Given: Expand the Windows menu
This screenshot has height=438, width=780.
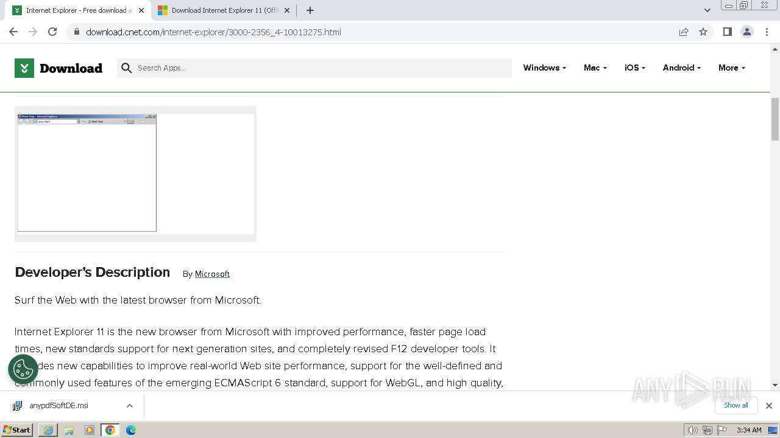Looking at the screenshot, I should (x=545, y=68).
